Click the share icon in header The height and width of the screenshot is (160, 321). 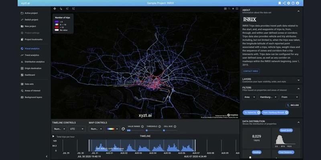point(284,3)
